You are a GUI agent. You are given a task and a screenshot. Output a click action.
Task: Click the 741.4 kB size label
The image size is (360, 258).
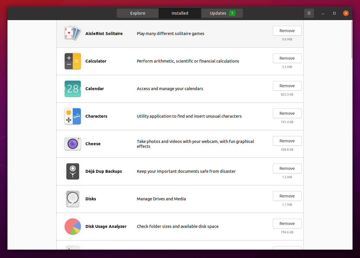coord(287,122)
